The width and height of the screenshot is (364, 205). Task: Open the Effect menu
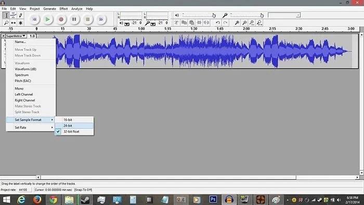pyautogui.click(x=63, y=9)
